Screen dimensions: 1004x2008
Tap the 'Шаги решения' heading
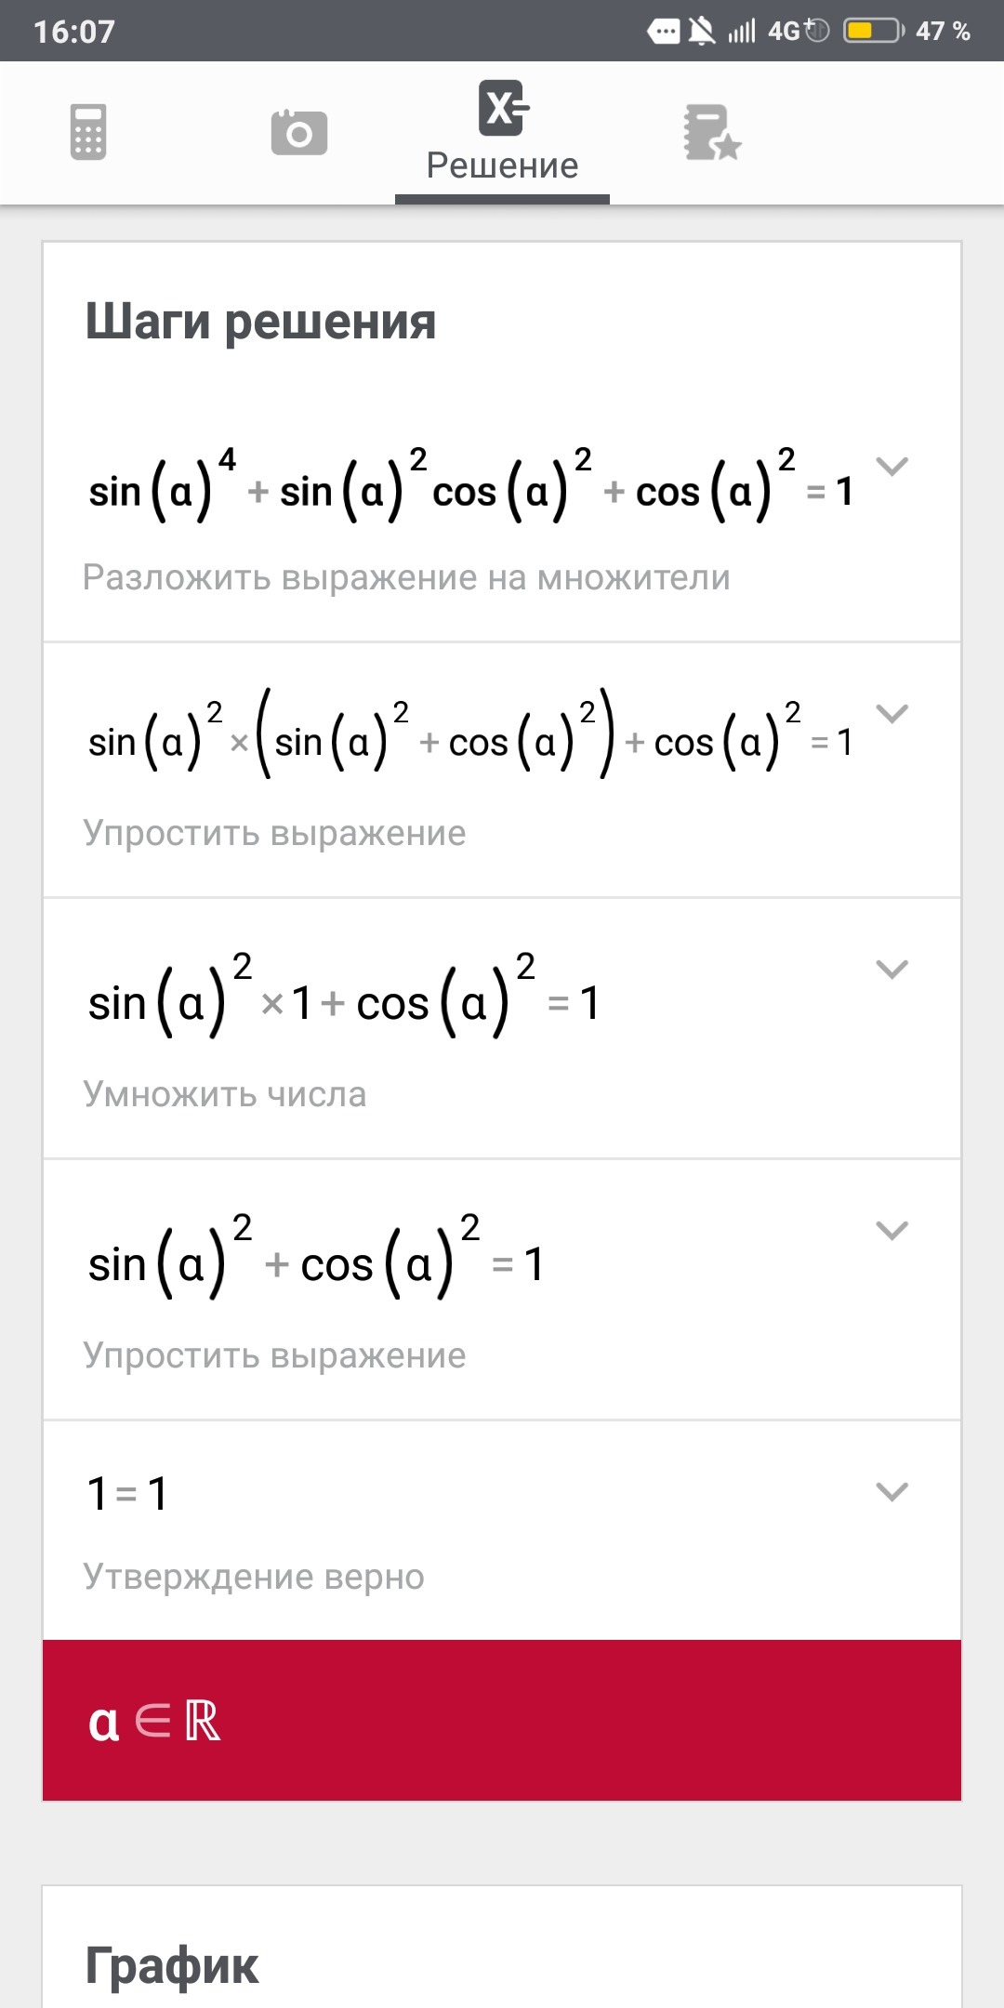click(260, 322)
